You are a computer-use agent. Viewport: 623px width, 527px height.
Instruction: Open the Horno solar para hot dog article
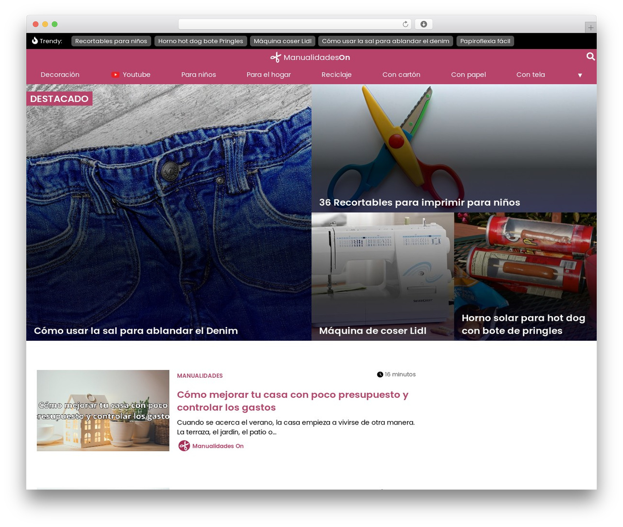[x=523, y=324]
